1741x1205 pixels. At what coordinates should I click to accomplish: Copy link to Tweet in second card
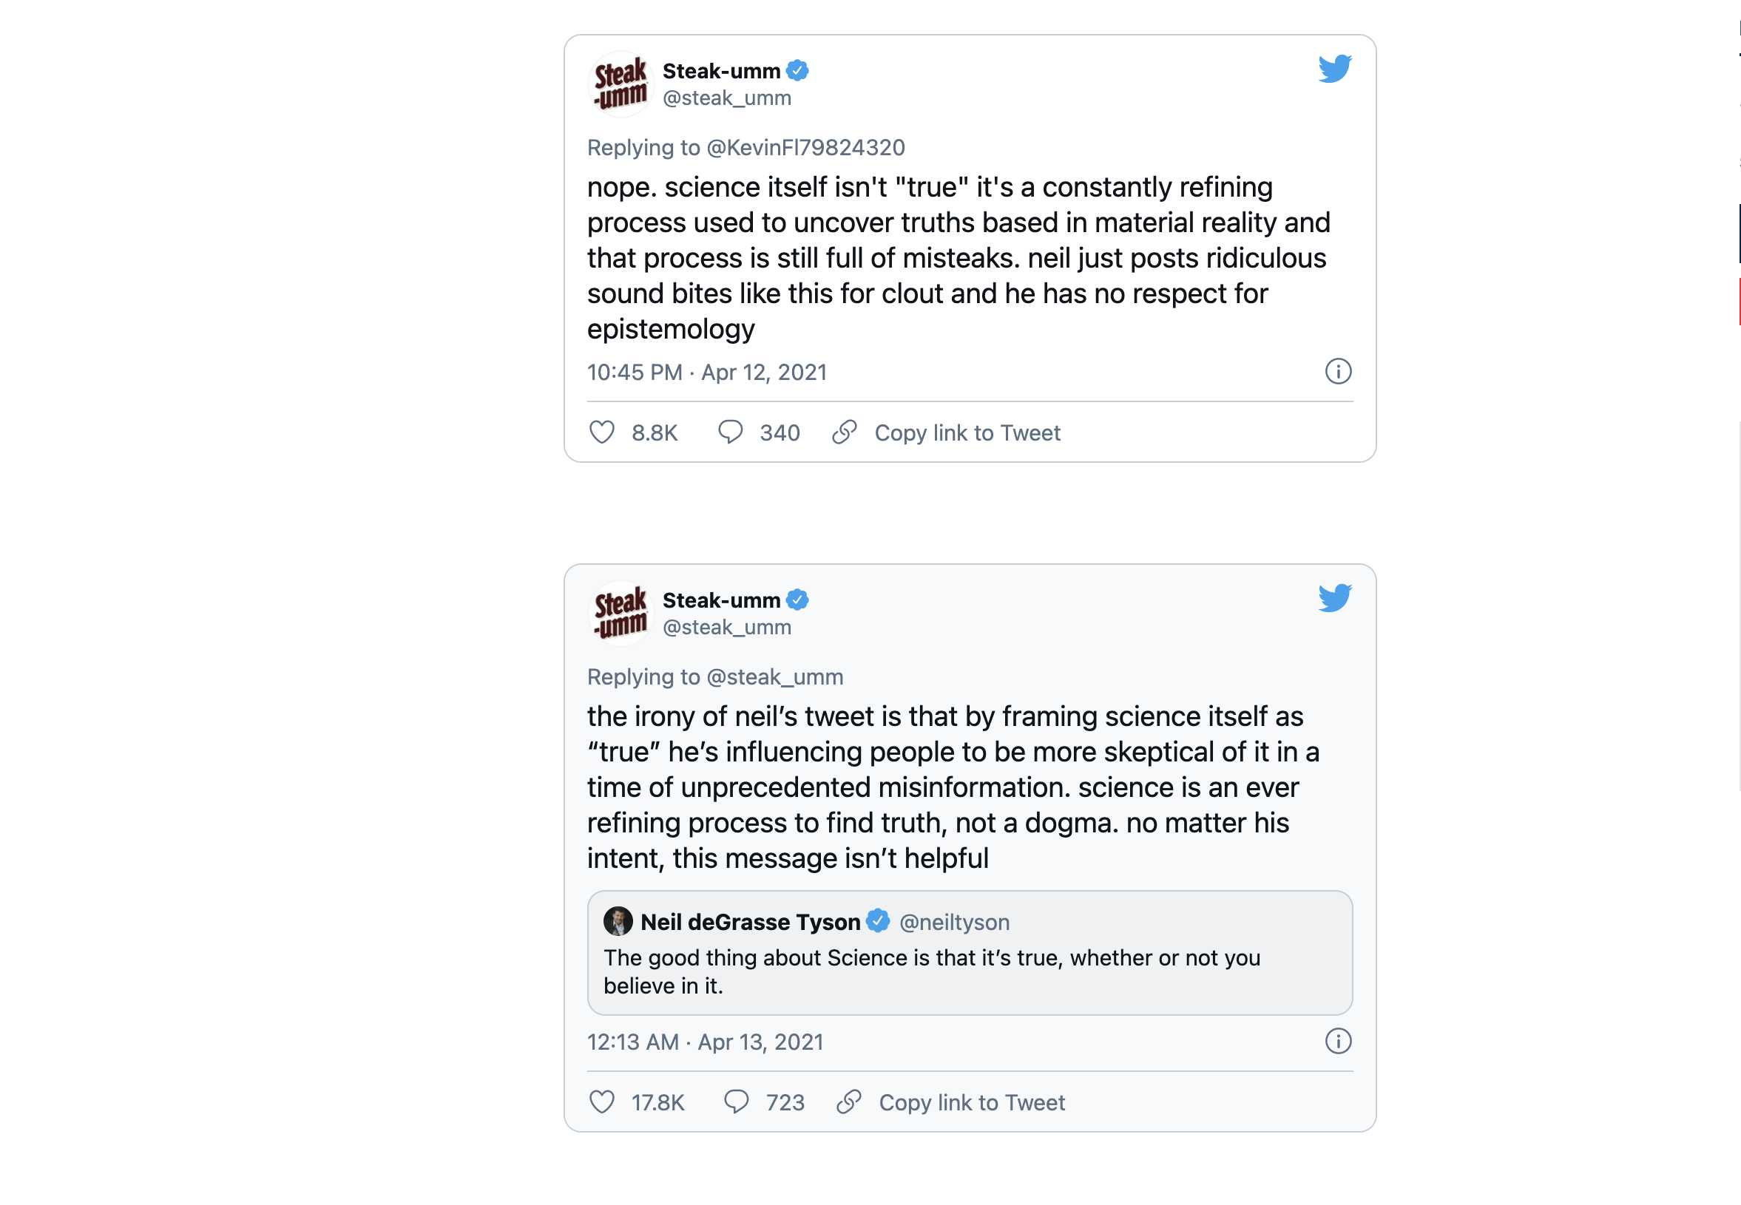pos(971,1103)
